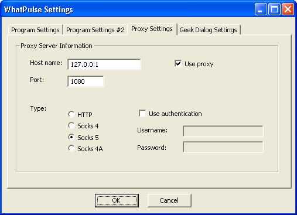The height and width of the screenshot is (215, 297).
Task: Select the Socks 4 radio button
Action: pyautogui.click(x=71, y=125)
